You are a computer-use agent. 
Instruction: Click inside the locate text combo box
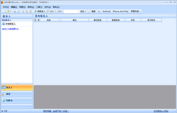pyautogui.click(x=70, y=12)
